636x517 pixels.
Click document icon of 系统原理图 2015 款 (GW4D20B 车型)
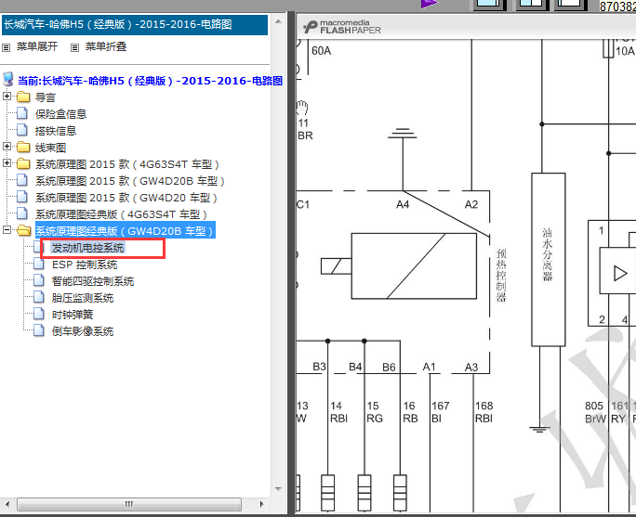(x=22, y=180)
